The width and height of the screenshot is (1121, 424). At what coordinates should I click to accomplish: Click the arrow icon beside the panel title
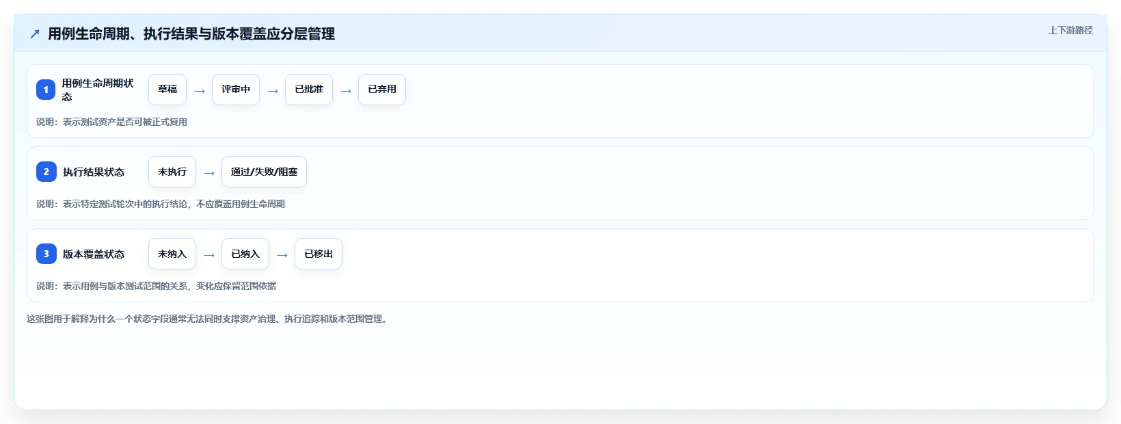pos(35,34)
